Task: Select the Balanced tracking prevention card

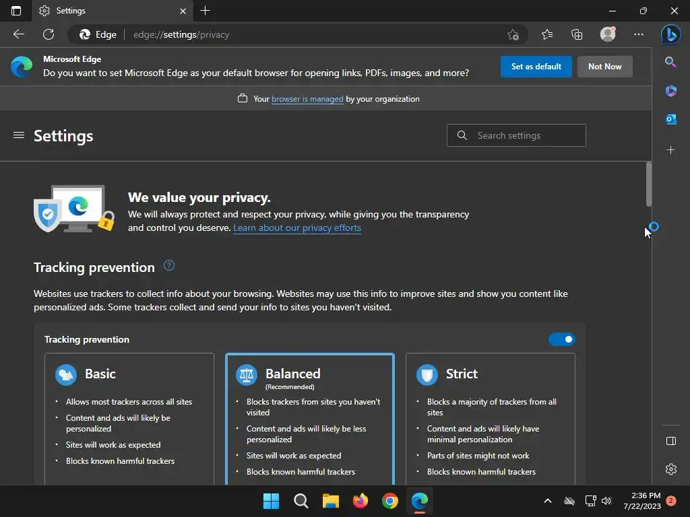Action: click(x=310, y=419)
